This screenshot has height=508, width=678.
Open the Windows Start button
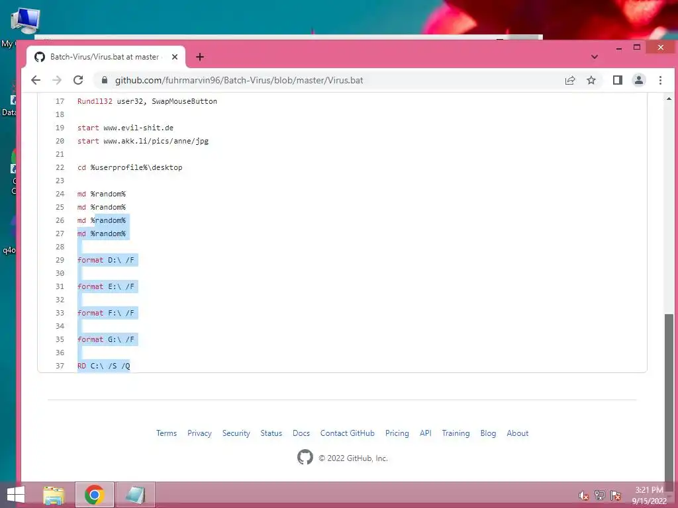pos(16,495)
